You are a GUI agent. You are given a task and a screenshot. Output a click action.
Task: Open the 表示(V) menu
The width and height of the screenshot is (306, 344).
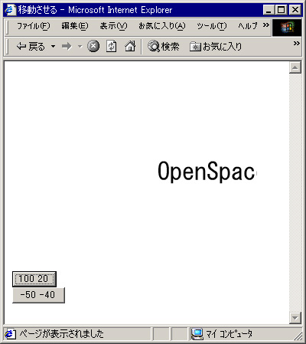click(x=113, y=26)
